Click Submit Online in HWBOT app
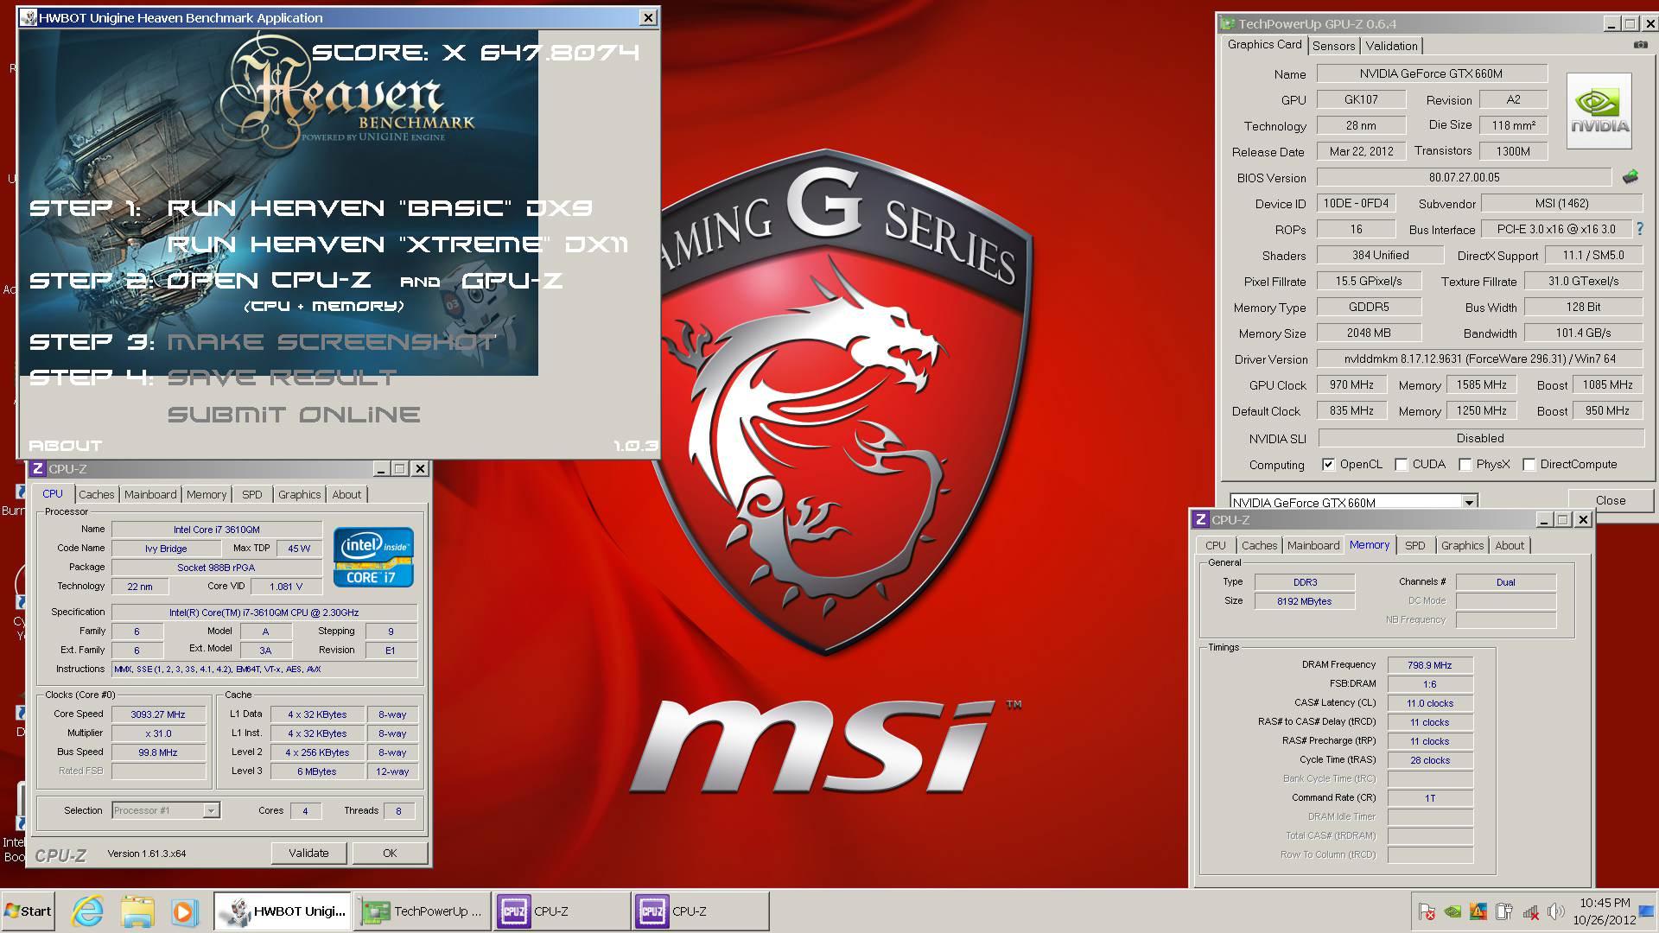The image size is (1659, 933). [294, 415]
